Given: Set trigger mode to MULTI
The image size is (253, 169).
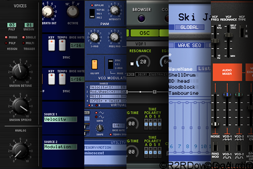Looking at the screenshot, I should pyautogui.click(x=23, y=43).
